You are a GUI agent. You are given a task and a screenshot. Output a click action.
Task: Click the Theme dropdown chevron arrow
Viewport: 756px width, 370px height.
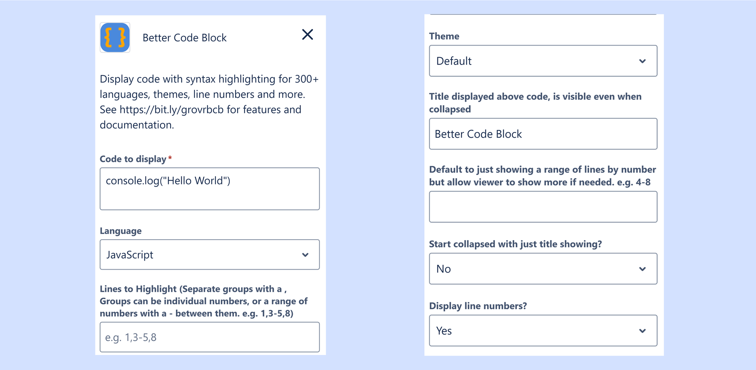tap(643, 61)
